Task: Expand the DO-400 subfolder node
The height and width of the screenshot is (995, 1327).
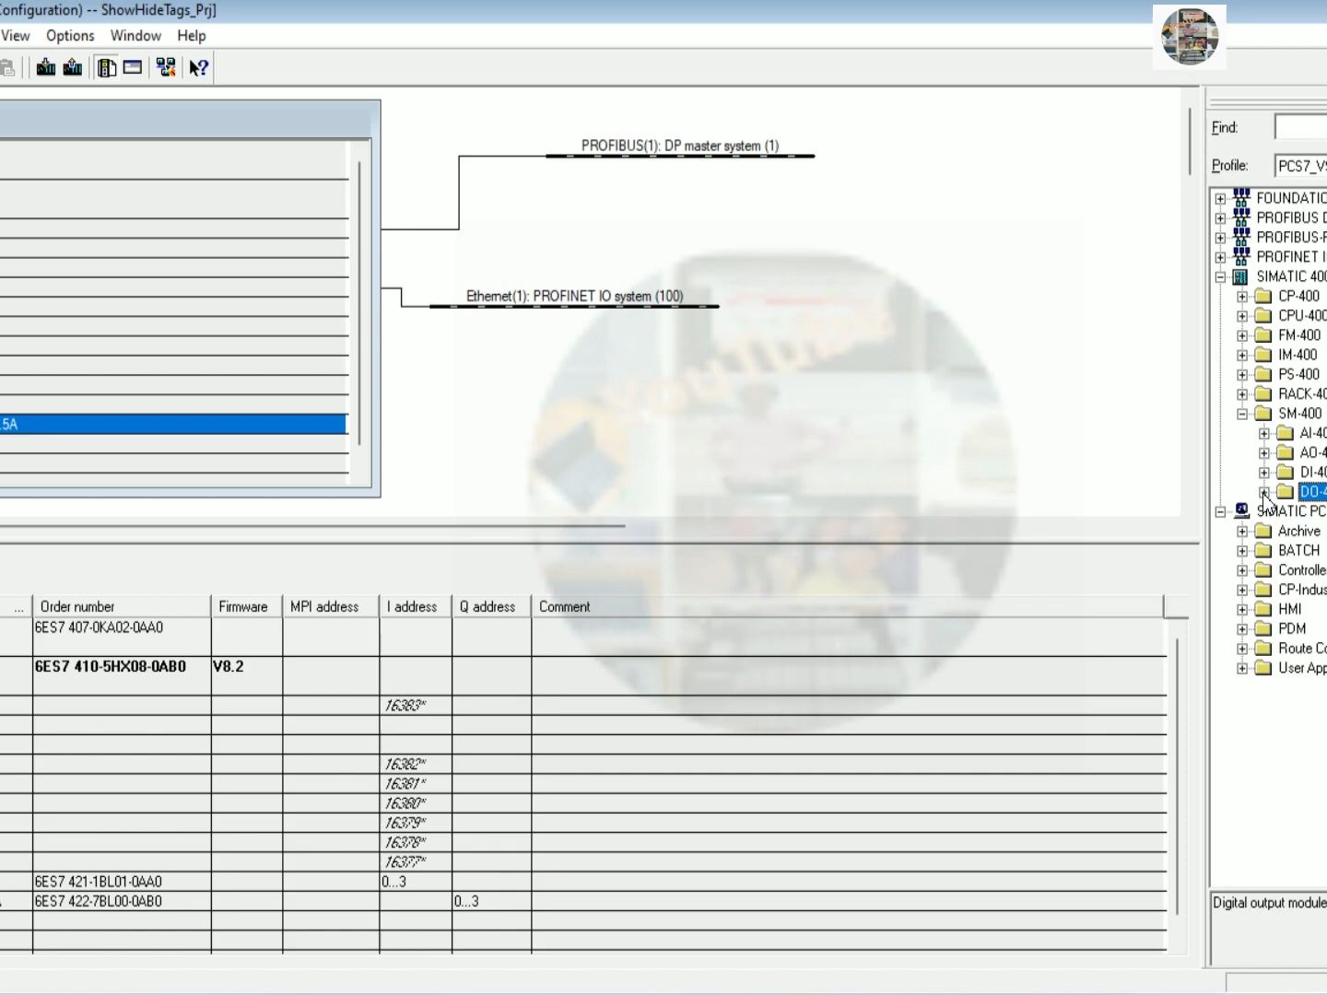Action: point(1264,492)
